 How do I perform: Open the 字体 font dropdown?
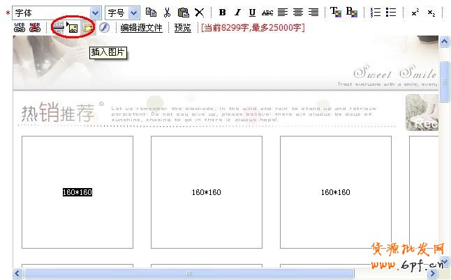(95, 13)
